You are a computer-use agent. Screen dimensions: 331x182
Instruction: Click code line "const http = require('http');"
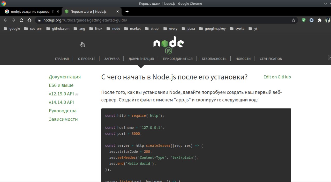pyautogui.click(x=135, y=116)
